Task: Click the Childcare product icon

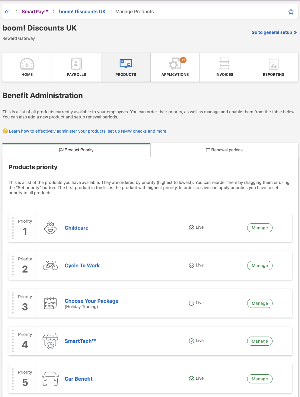Action: tap(50, 228)
